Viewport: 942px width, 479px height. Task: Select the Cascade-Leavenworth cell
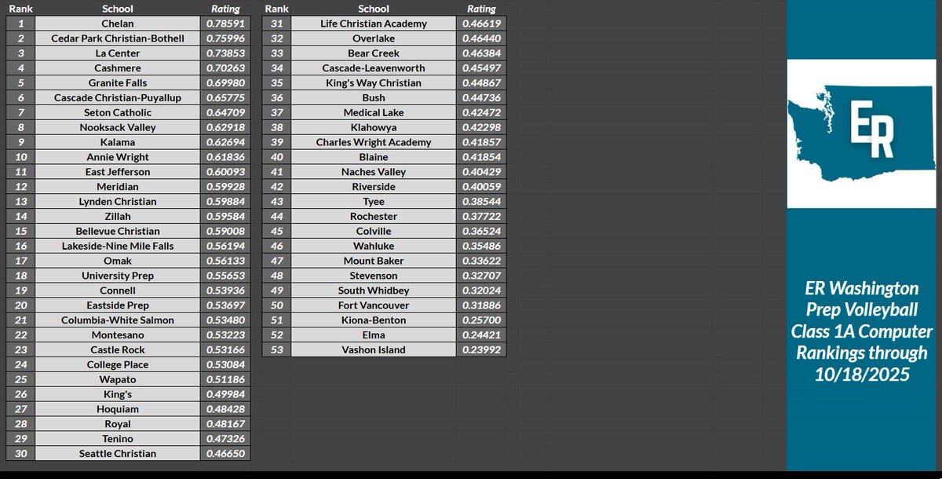(374, 68)
